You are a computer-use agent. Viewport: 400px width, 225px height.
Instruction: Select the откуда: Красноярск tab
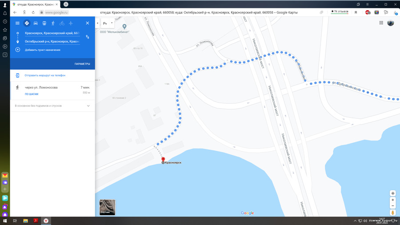36,4
